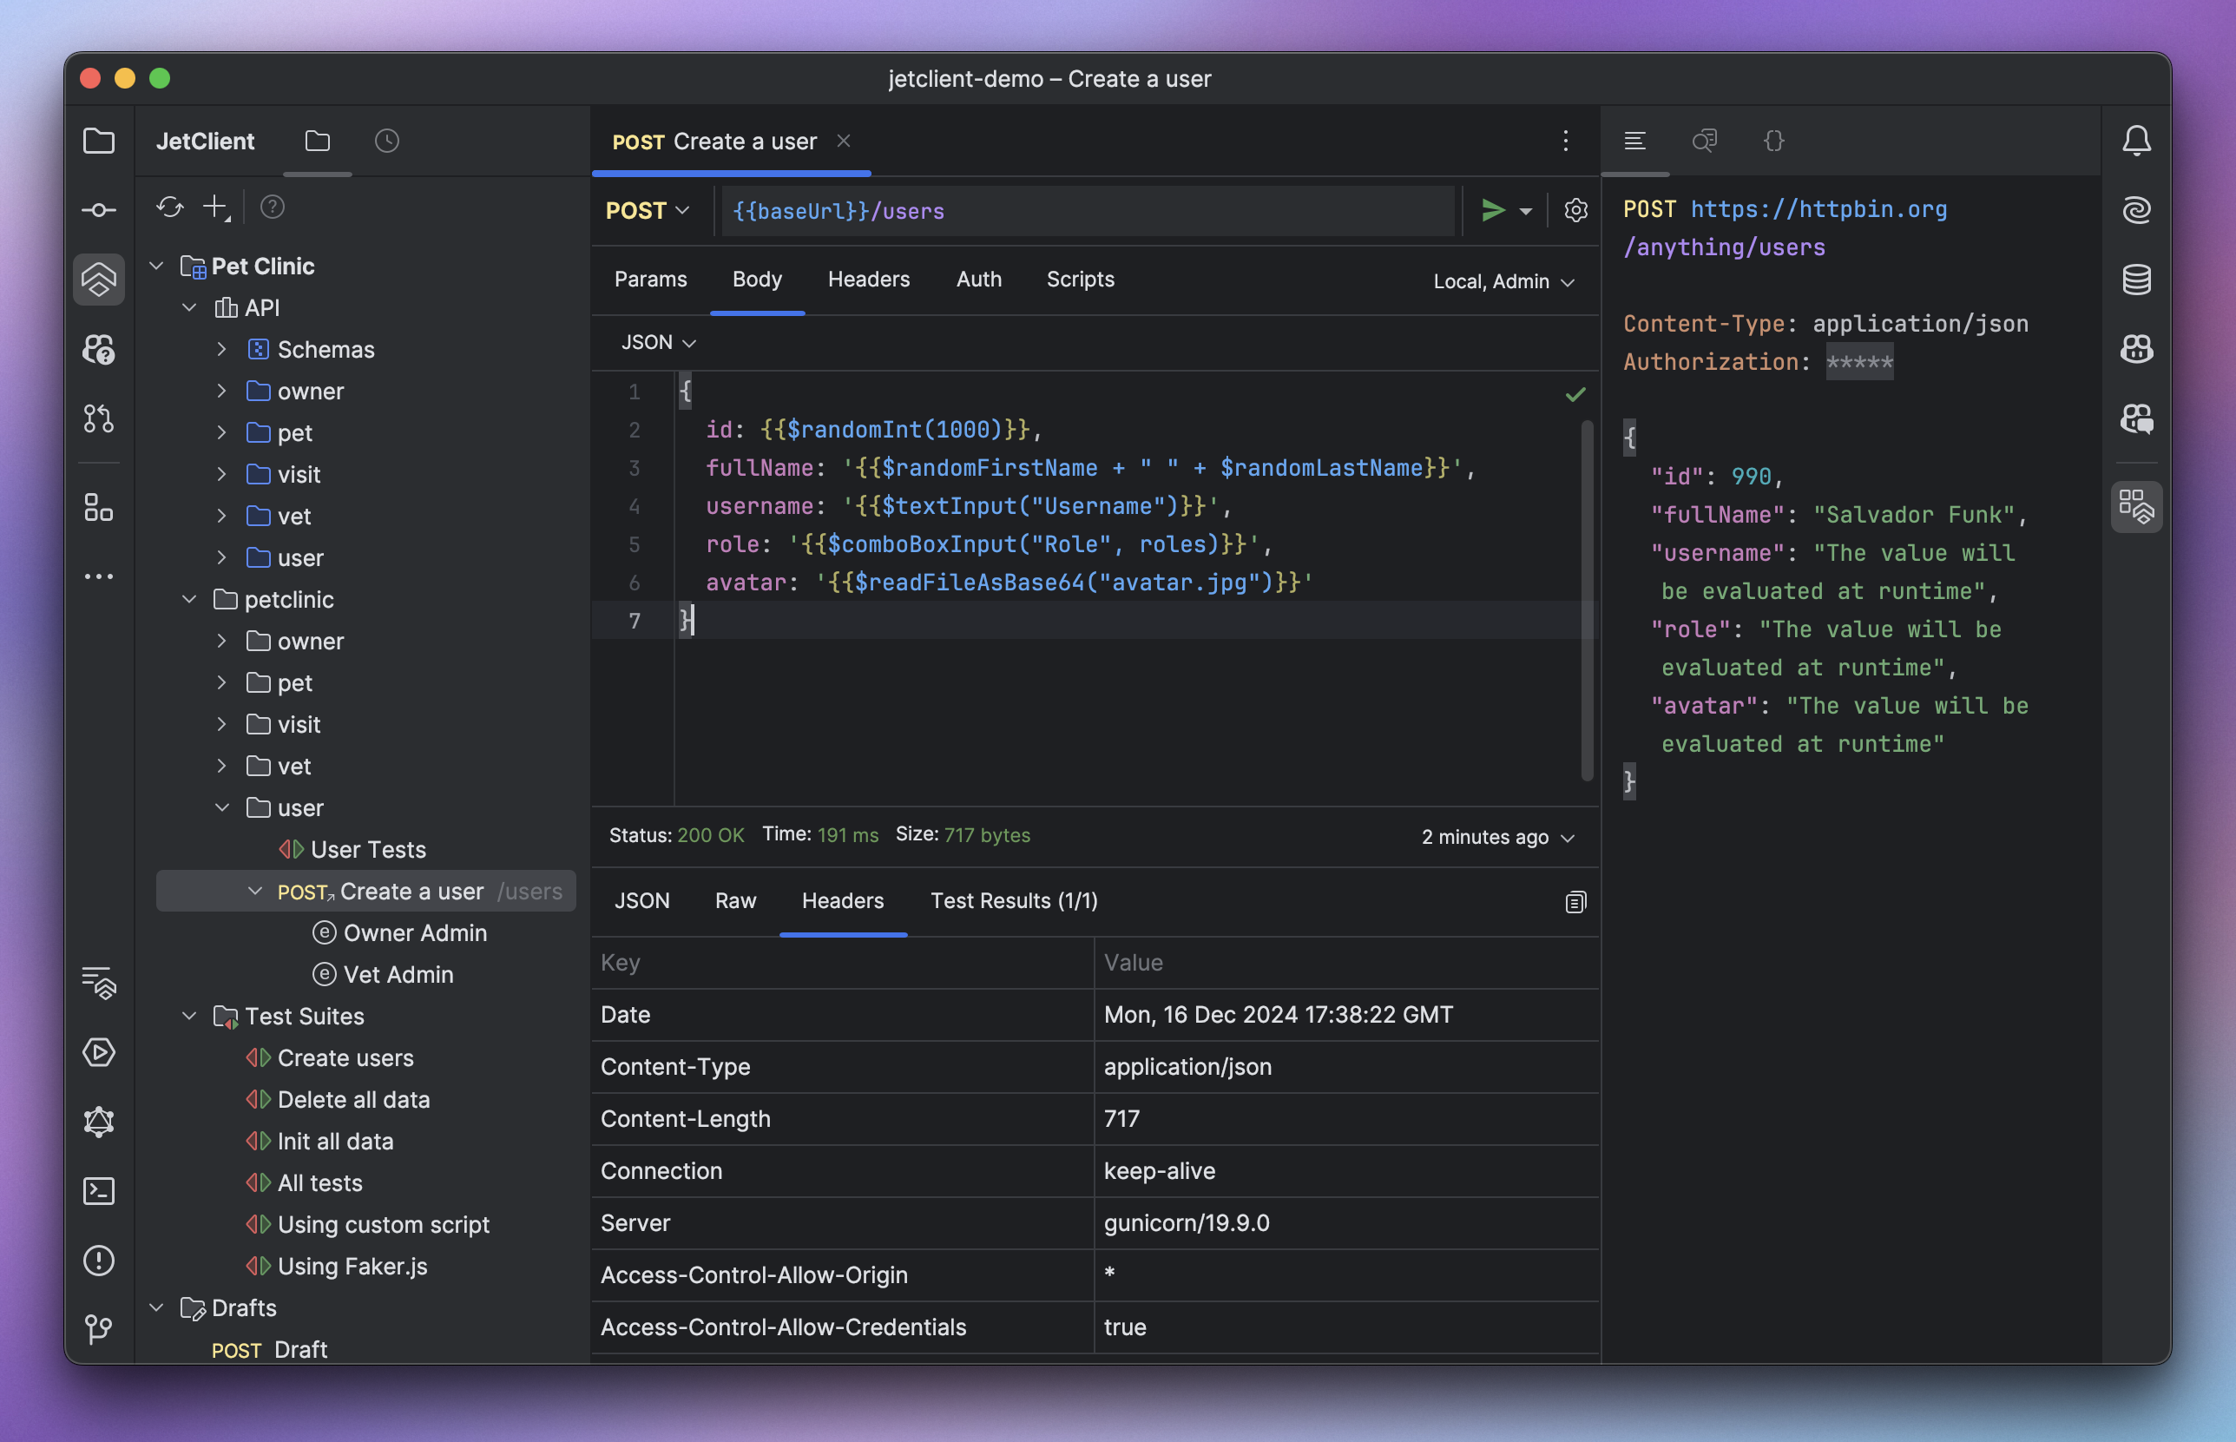Screen dimensions: 2236x1442
Task: Open request settings gear icon
Action: click(x=1576, y=211)
